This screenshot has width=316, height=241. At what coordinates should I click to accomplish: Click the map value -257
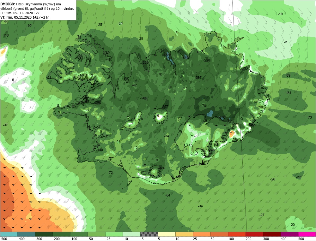tap(164, 107)
